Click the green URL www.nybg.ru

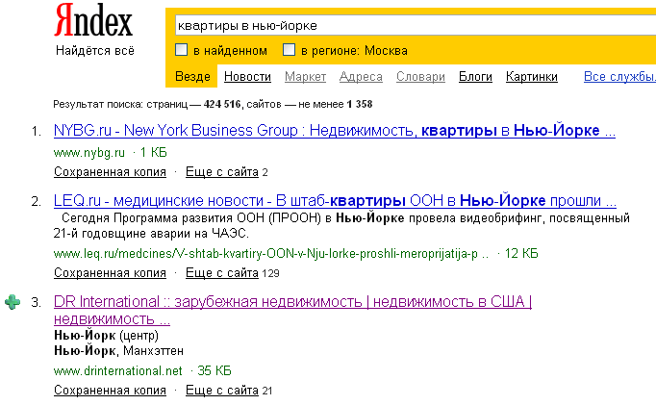pyautogui.click(x=89, y=153)
